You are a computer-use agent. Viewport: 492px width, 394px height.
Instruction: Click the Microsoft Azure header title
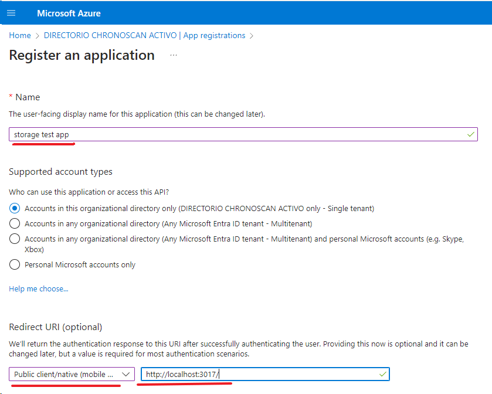click(x=69, y=13)
